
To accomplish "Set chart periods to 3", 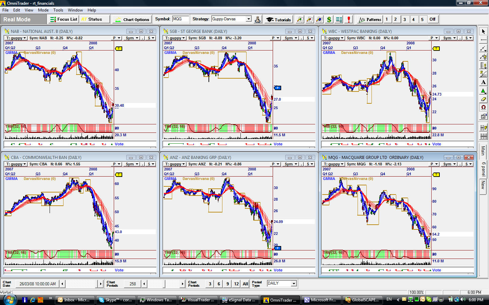I will point(210,284).
